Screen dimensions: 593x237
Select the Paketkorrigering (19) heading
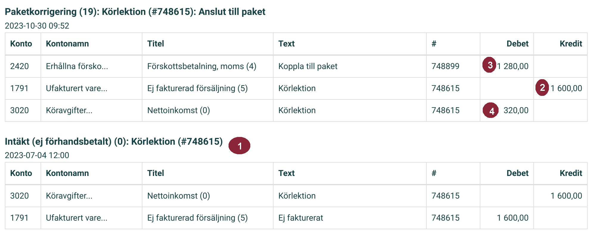click(x=135, y=12)
